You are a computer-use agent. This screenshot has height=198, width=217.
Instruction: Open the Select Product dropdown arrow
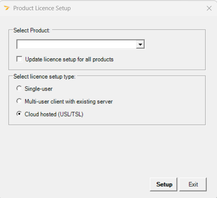click(x=140, y=44)
